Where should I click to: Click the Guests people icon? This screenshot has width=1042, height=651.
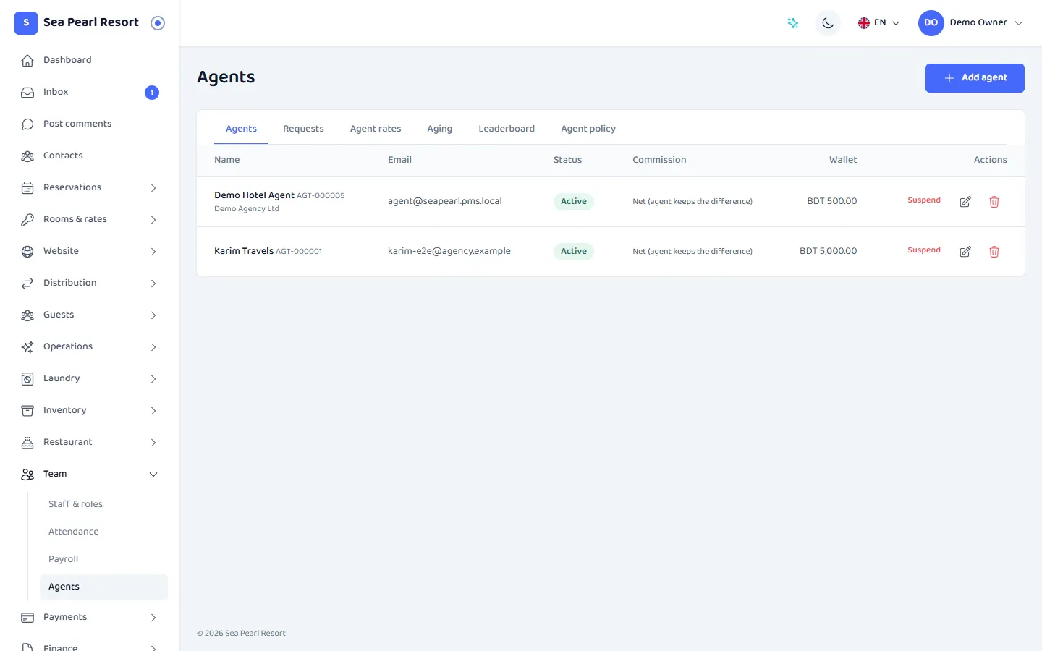27,315
